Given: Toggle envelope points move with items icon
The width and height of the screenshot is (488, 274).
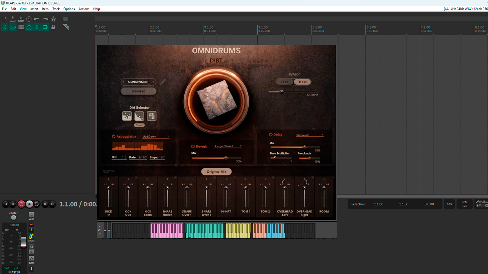Looking at the screenshot, I should 29,27.
